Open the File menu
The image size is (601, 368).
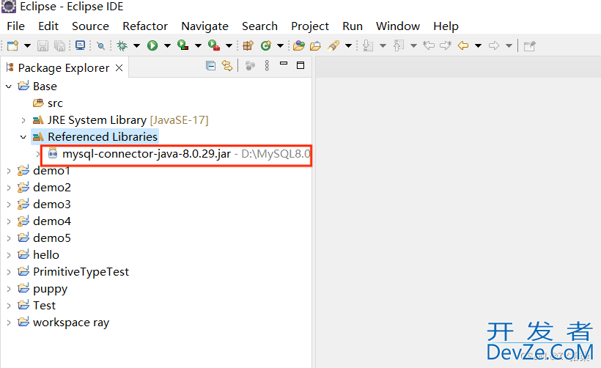pos(15,26)
